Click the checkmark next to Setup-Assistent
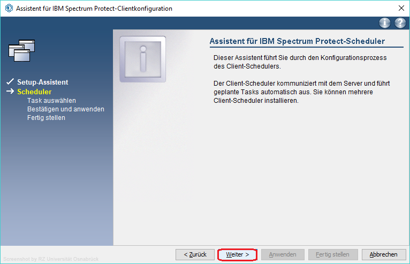Screen dimensions: 410x264 (x=10, y=82)
